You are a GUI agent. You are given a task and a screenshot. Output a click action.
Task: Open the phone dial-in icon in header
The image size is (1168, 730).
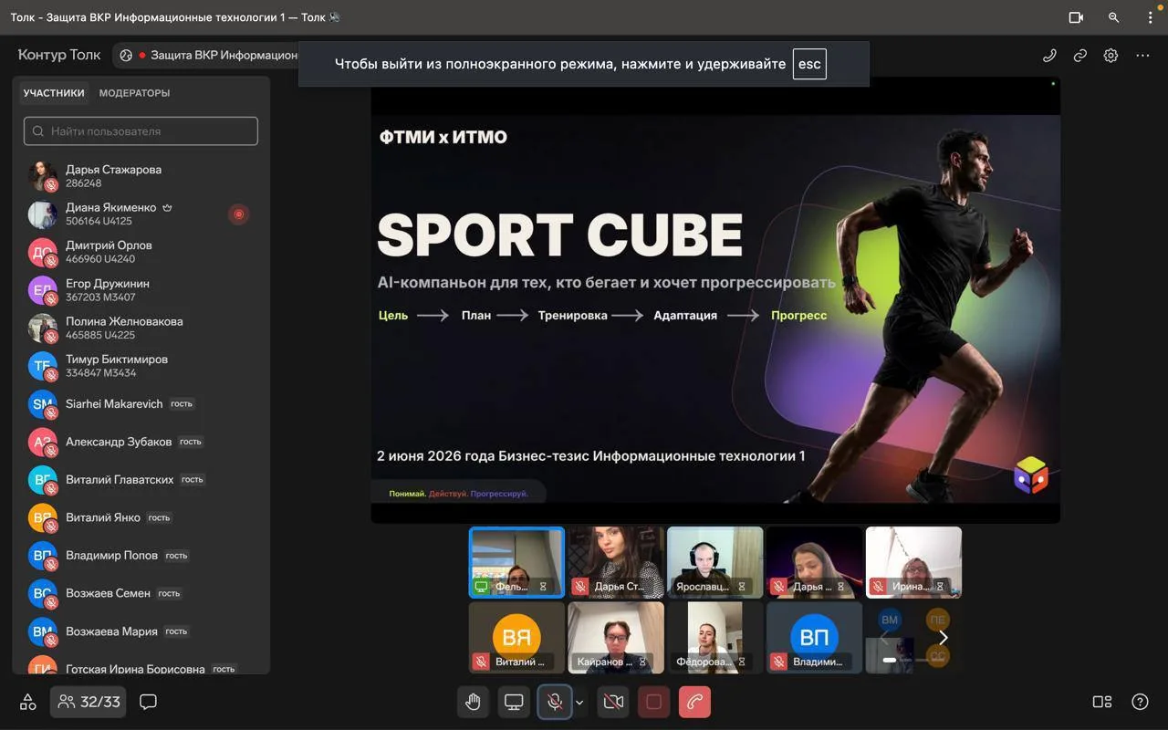(1049, 55)
